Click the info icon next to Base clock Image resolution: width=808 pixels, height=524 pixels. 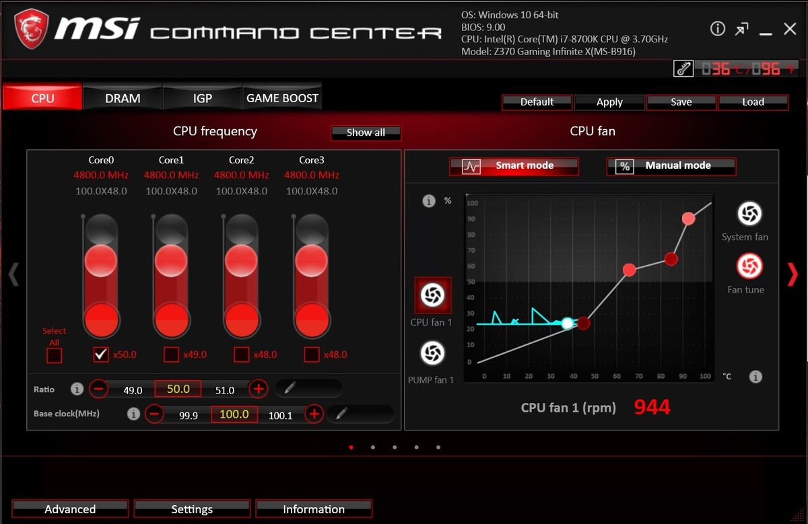click(133, 414)
